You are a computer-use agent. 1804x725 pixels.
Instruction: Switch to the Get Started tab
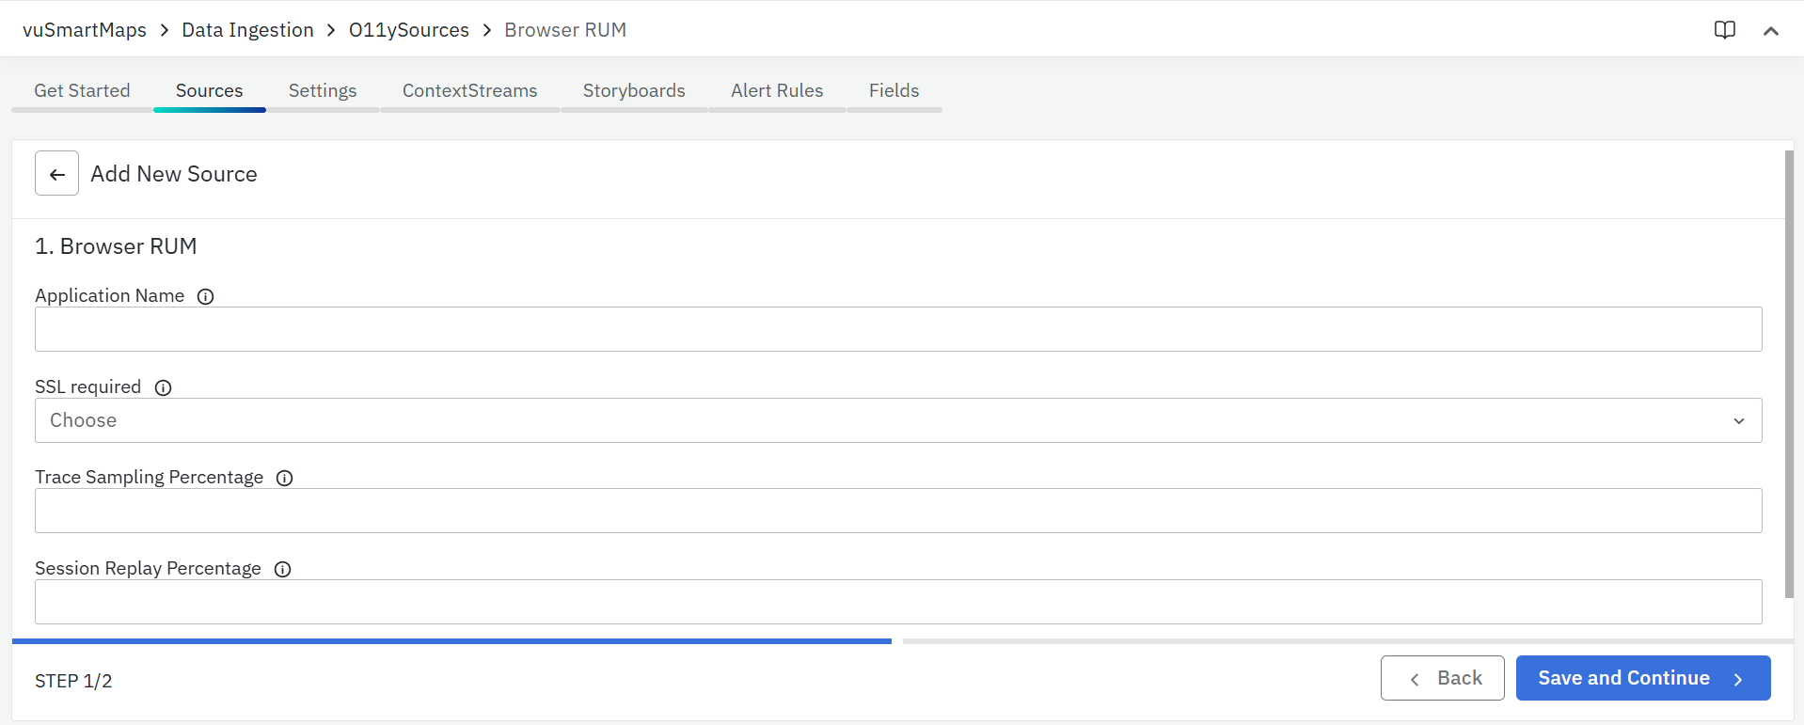point(82,91)
